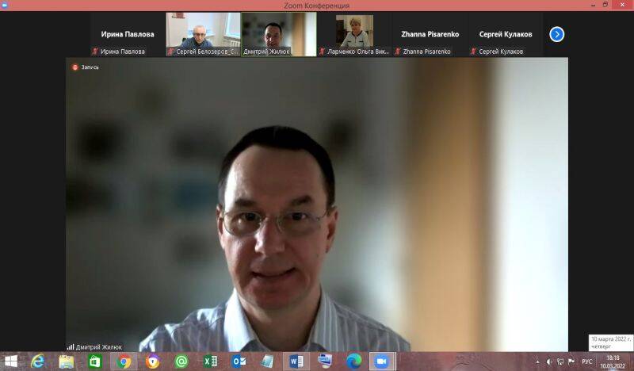Open the Windows Store taskbar icon
Screen dimensions: 634x371
click(x=95, y=361)
